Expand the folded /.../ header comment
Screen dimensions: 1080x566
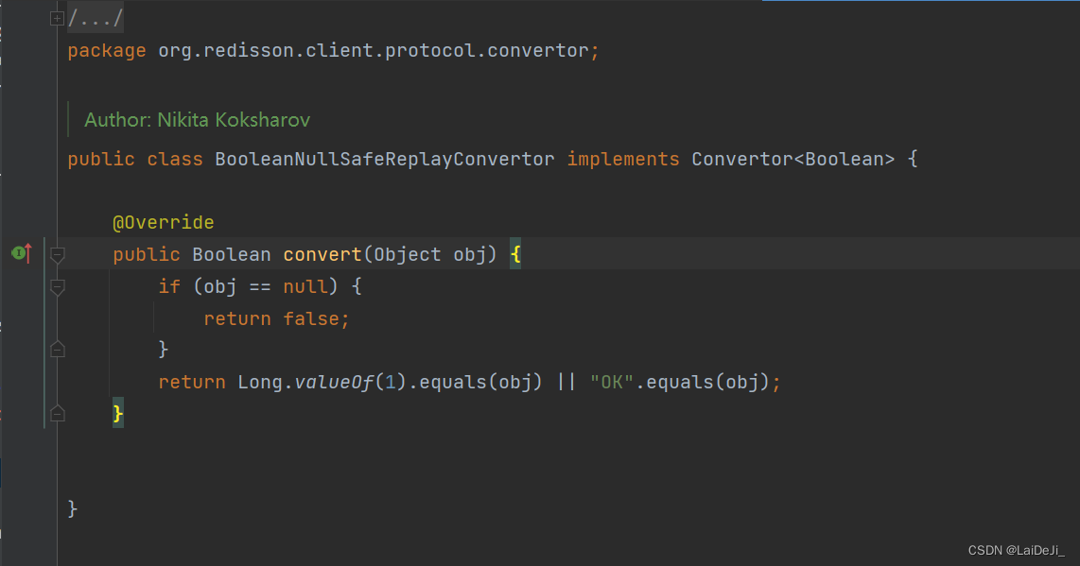point(57,18)
